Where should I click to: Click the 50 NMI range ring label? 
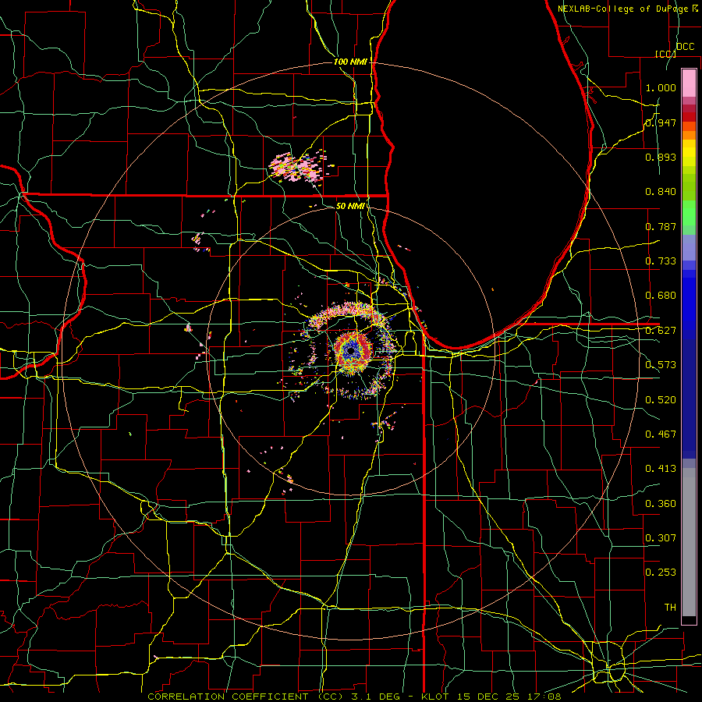[350, 206]
